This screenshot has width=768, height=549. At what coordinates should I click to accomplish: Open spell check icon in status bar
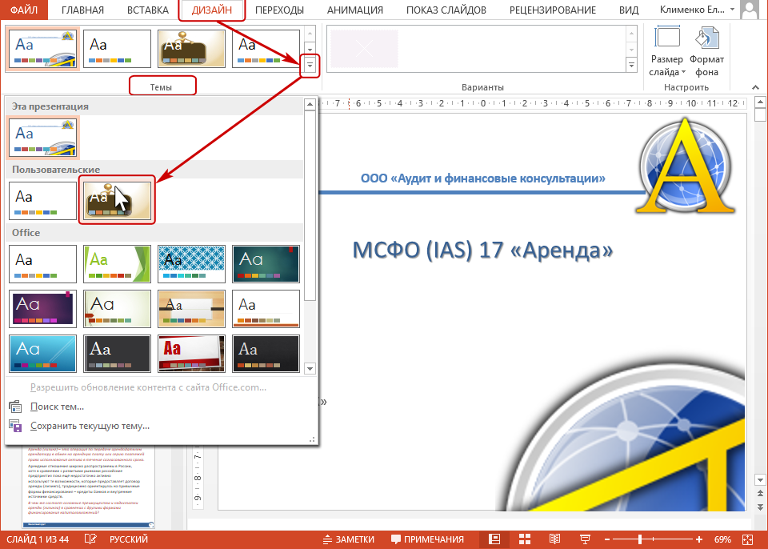click(x=90, y=539)
